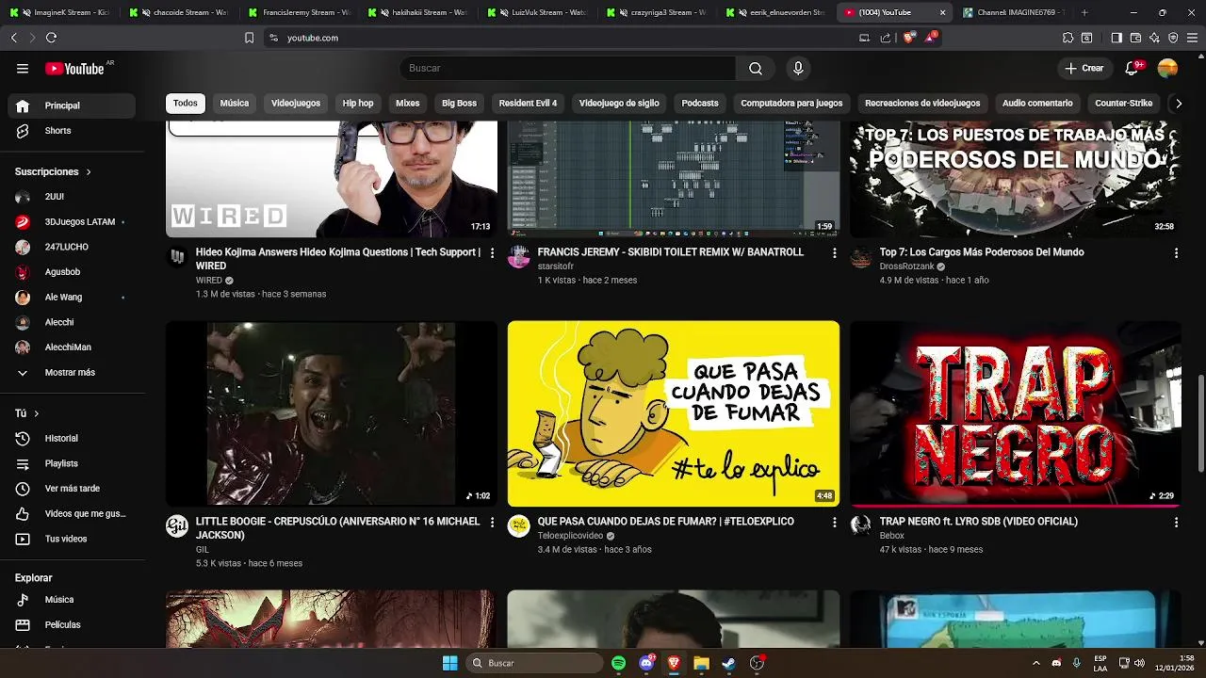Select the Podcasts filter chip
Image resolution: width=1206 pixels, height=678 pixels.
[700, 104]
